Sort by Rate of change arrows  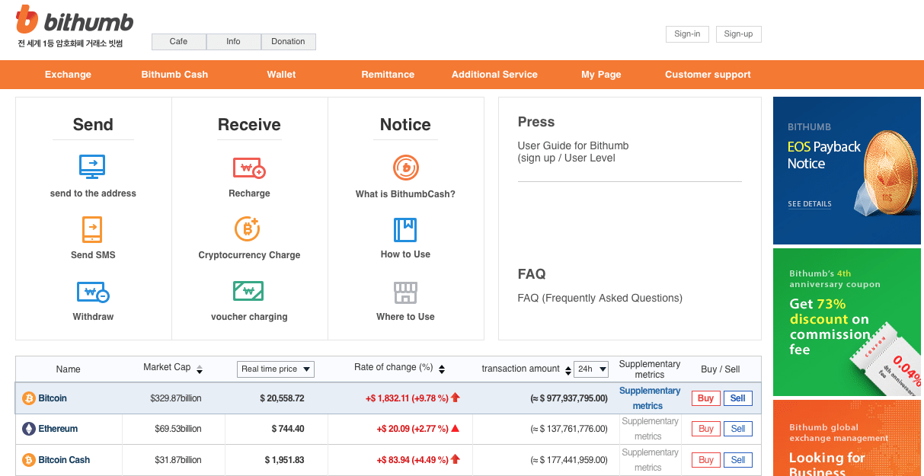pos(442,369)
